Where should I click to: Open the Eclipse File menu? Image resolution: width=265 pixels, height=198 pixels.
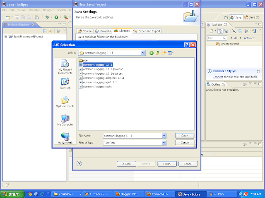pos(5,10)
